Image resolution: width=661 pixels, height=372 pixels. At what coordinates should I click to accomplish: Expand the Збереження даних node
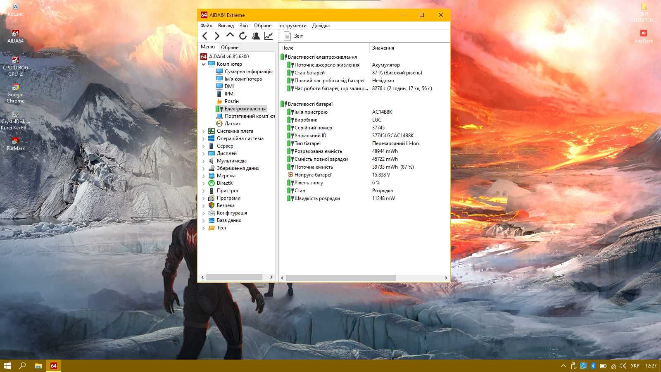203,168
